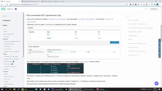Reload the page with the refresh icon
This screenshot has height=91, width=162.
click(x=7, y=5)
